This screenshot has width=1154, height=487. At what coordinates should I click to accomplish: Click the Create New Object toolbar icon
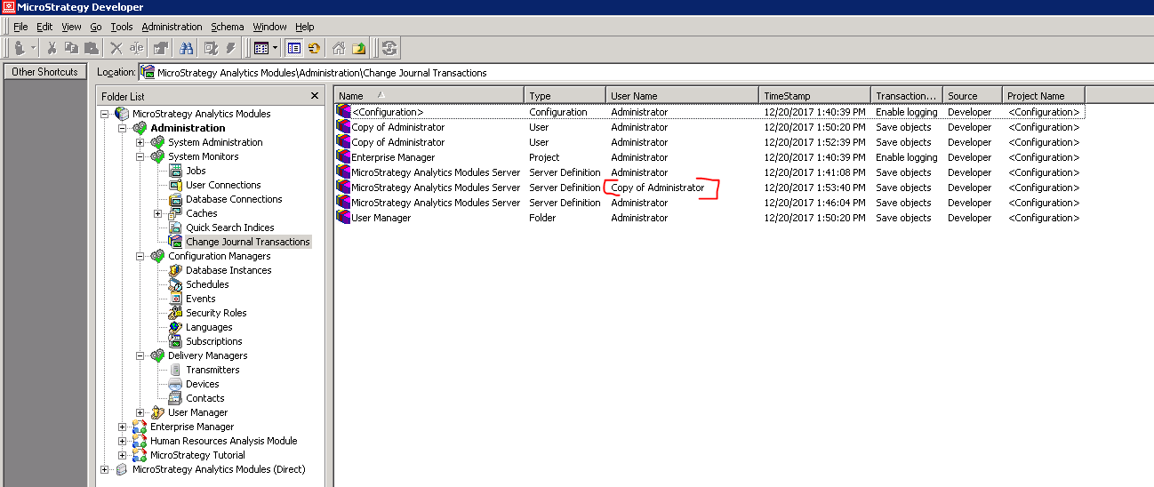20,48
